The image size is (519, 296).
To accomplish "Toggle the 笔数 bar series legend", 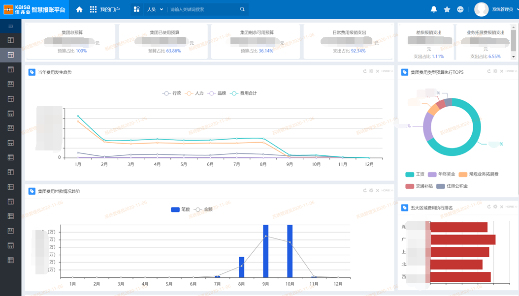I will pyautogui.click(x=180, y=209).
